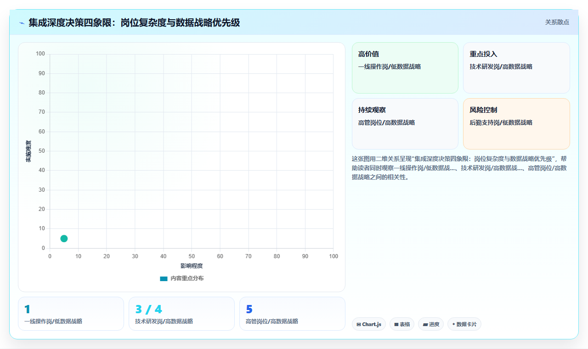Screen dimensions: 588x349
Task: Click 一线操作岗/低数据战略 label under stat 1
Action: pos(53,321)
